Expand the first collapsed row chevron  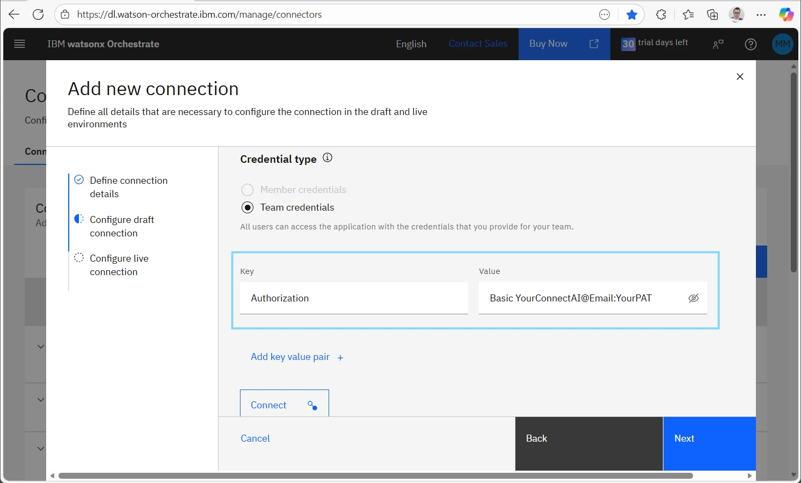(41, 347)
